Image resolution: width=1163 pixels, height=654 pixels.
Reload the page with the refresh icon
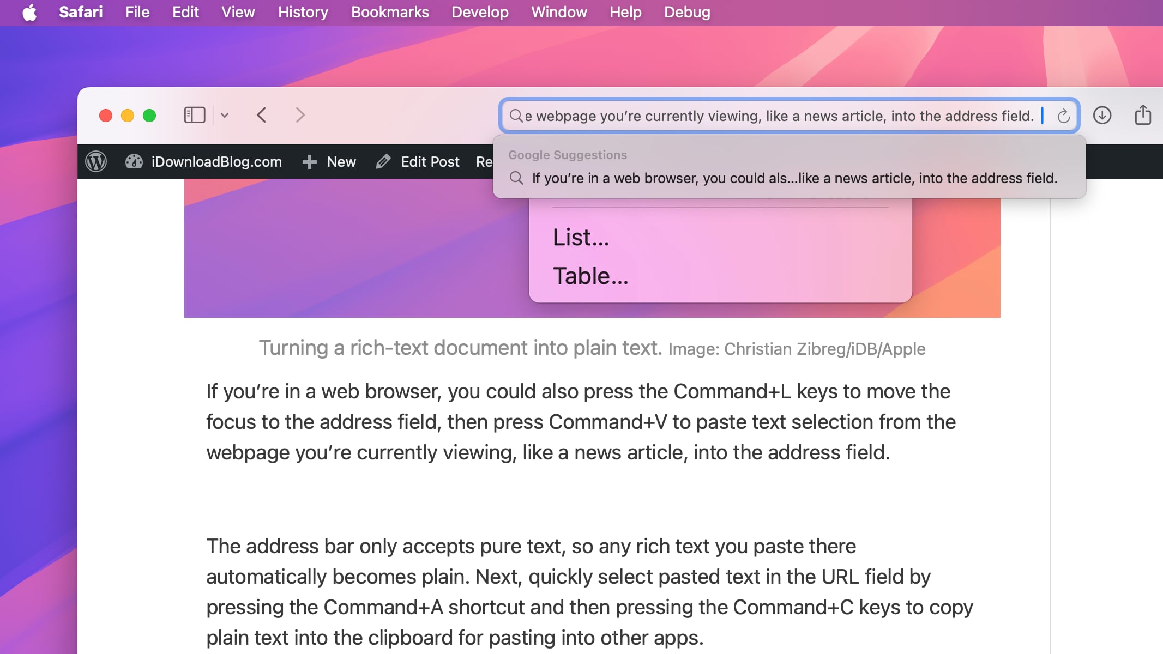[1063, 116]
